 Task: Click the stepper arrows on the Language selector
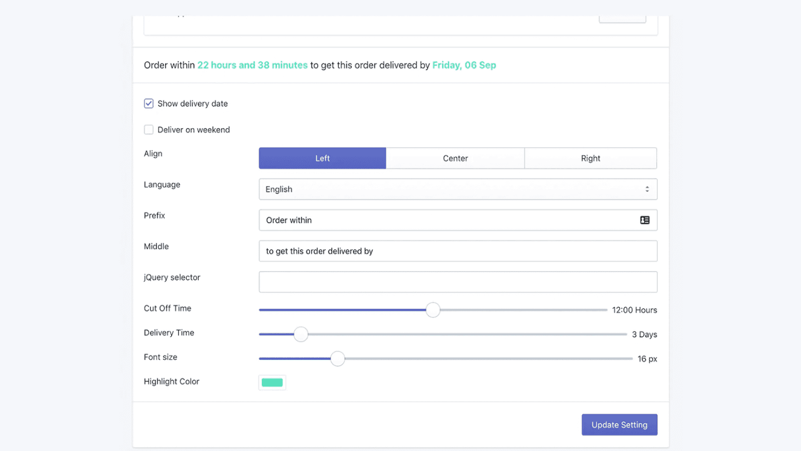[x=646, y=189]
